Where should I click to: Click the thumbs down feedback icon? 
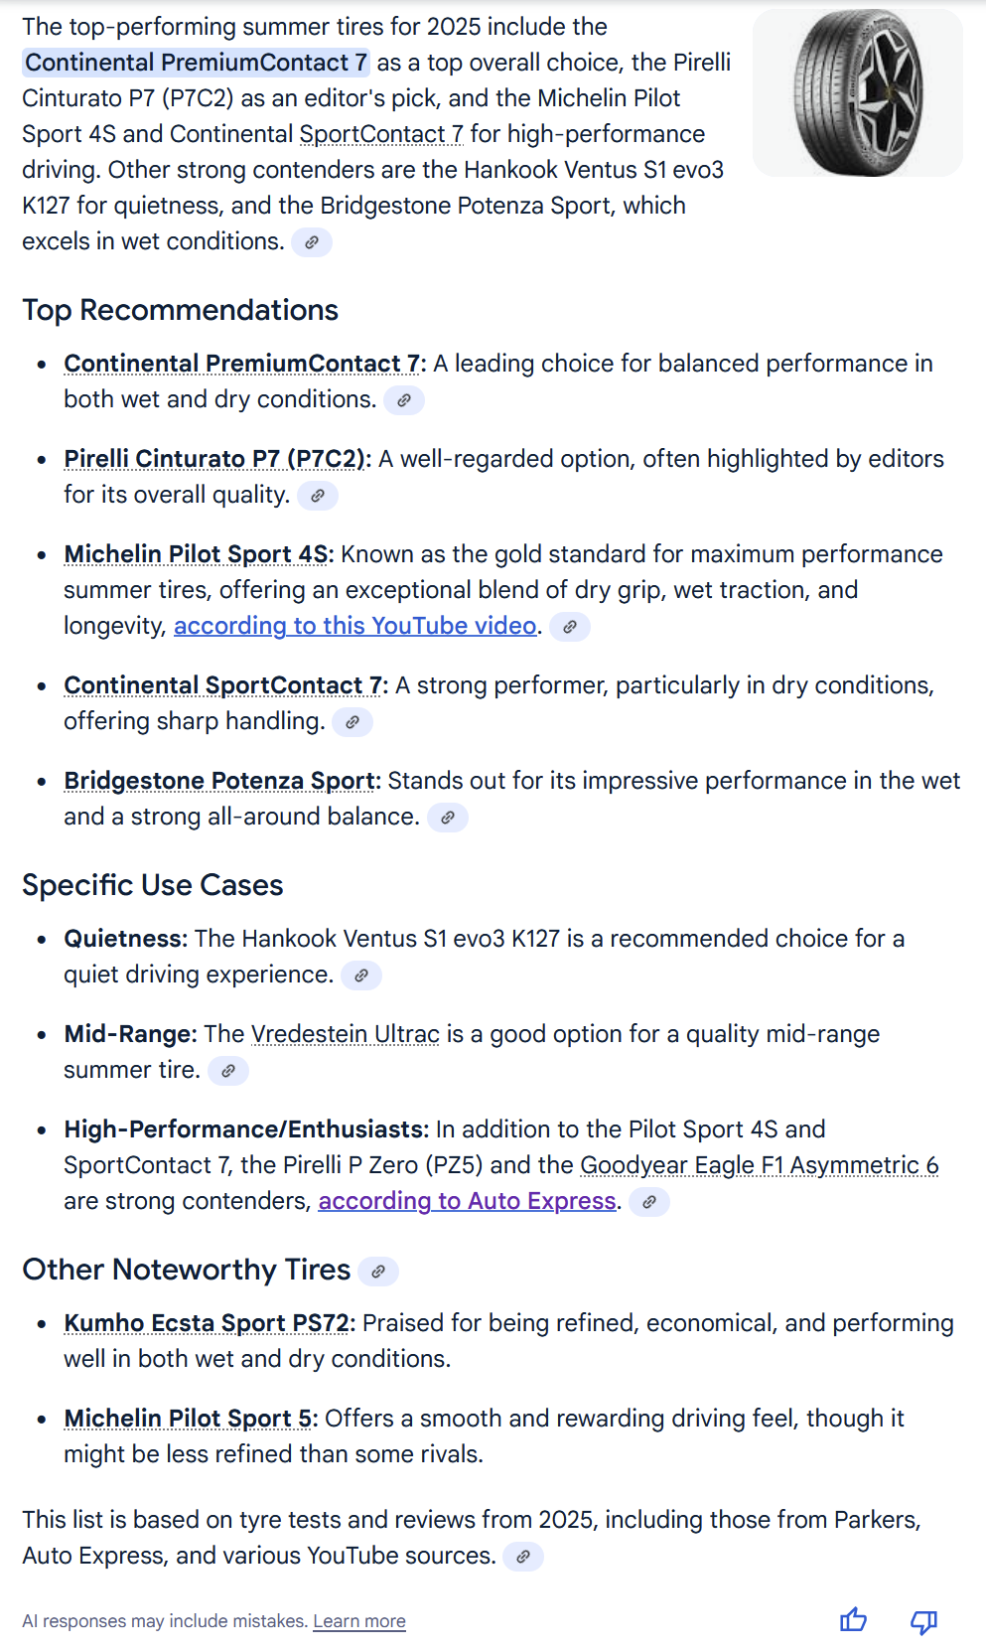(x=923, y=1621)
